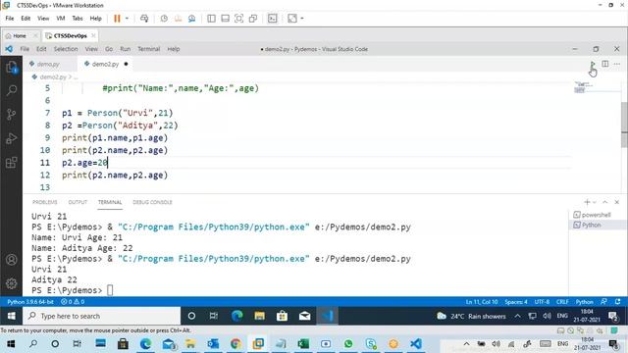Switch to the DEBUG CONSOLE tab

(x=152, y=202)
